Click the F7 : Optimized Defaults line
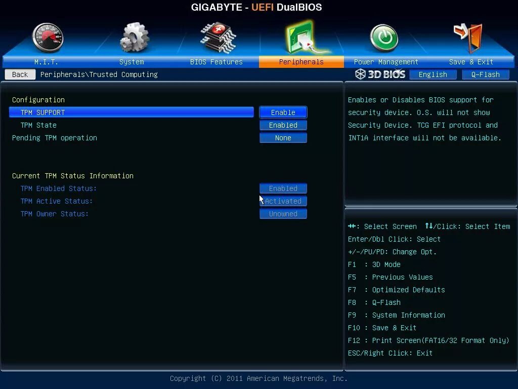This screenshot has width=518, height=389. pyautogui.click(x=397, y=290)
